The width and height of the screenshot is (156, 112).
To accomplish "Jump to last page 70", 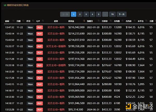I will [x=112, y=14].
